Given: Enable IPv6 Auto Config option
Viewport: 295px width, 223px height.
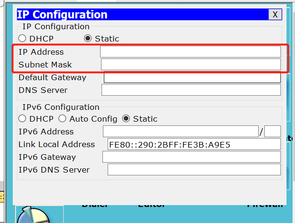Looking at the screenshot, I should [62, 119].
